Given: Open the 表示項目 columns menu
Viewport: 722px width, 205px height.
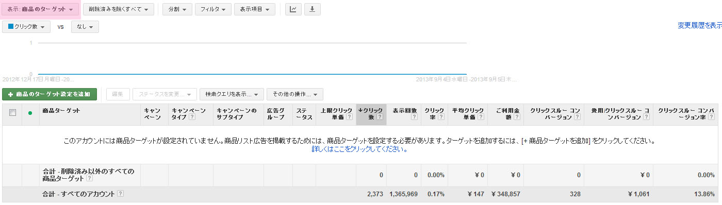Looking at the screenshot, I should [x=254, y=9].
